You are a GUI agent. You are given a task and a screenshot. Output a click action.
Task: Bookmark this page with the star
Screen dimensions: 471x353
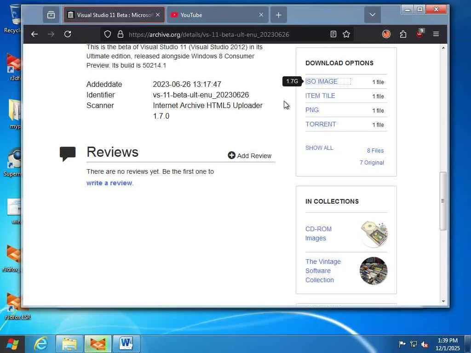[346, 34]
